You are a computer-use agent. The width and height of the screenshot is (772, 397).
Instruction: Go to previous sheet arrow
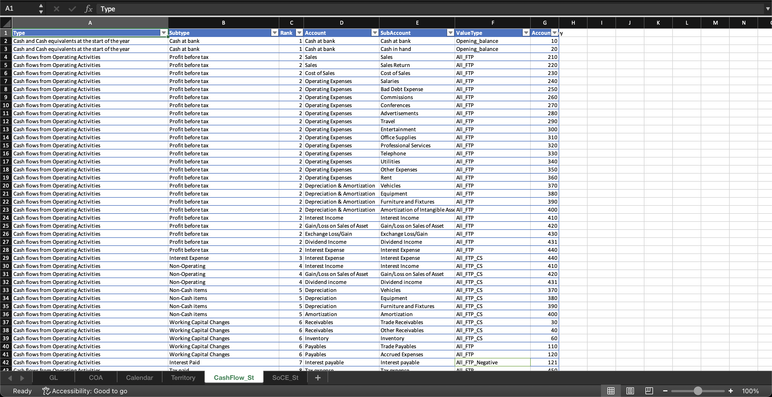(10, 378)
